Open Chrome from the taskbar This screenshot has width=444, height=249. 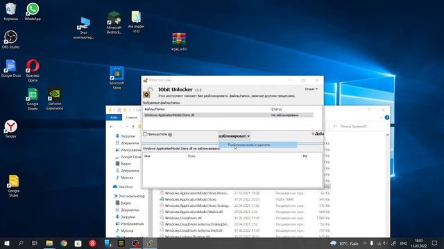pos(64,243)
